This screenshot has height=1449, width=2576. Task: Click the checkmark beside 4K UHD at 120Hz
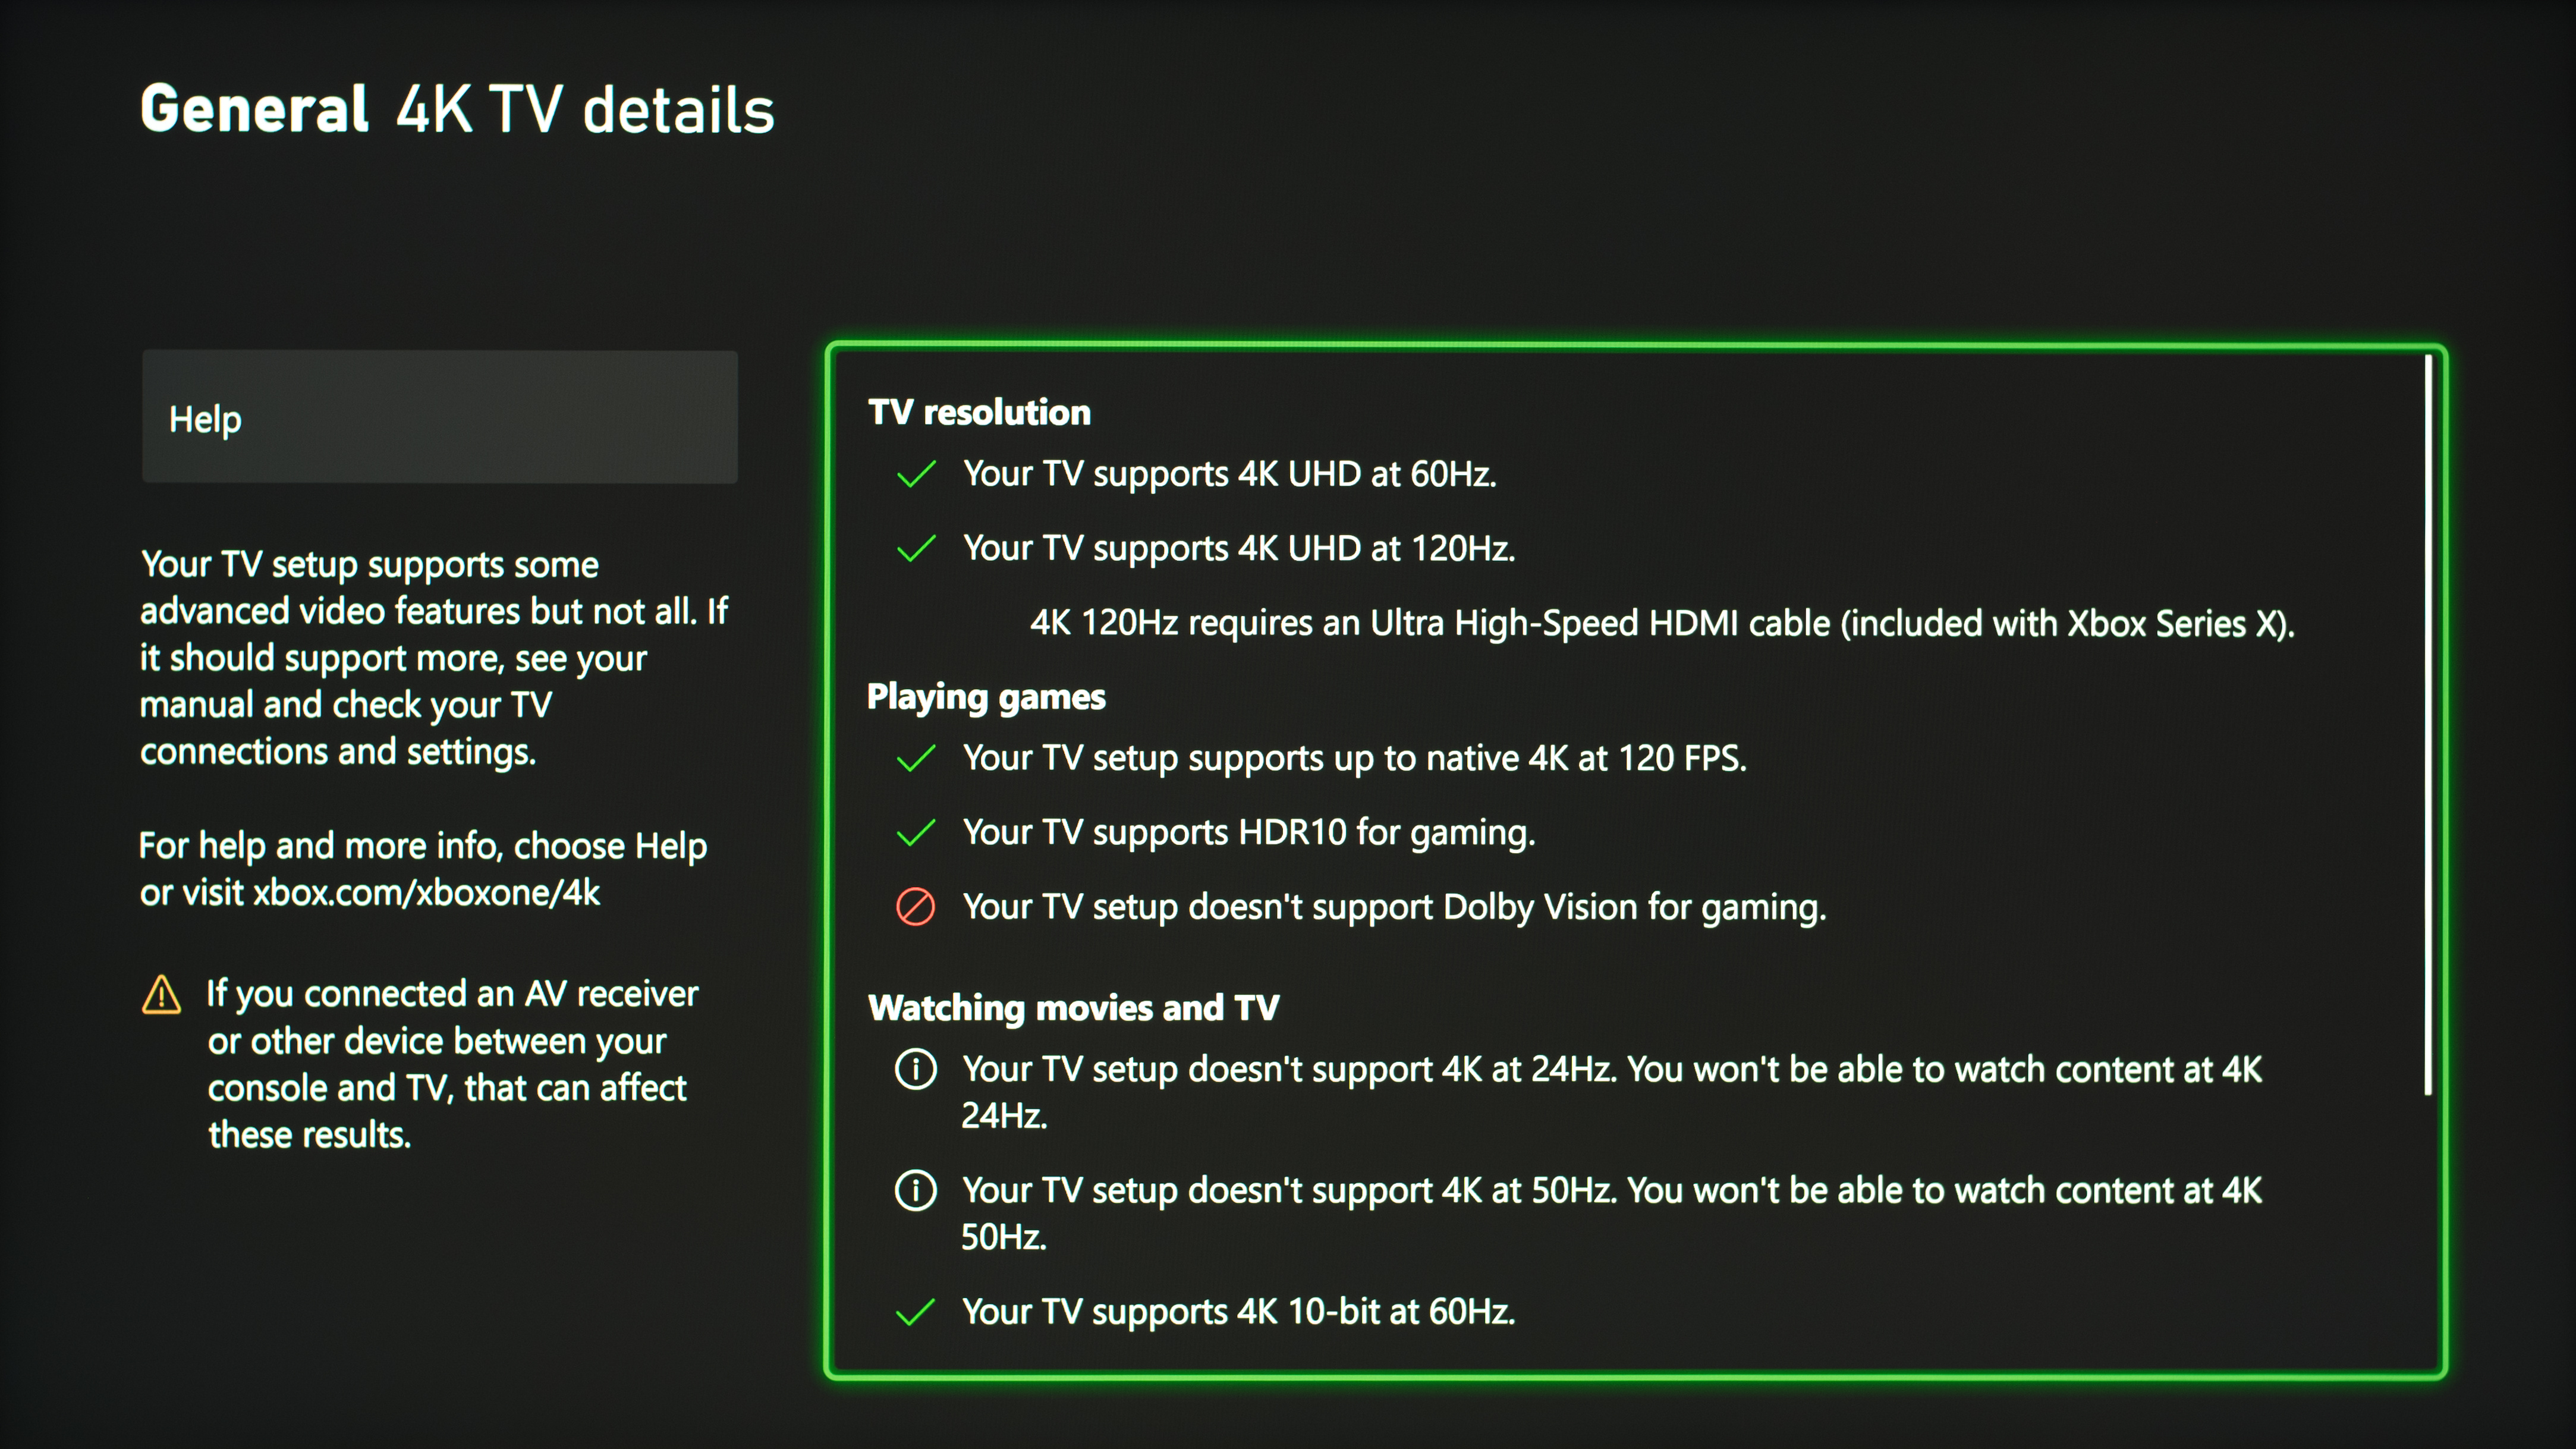[x=916, y=549]
